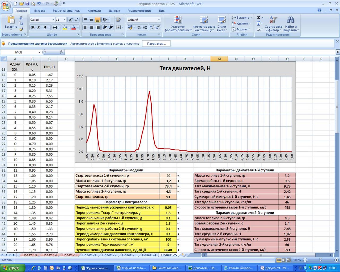Click the Параметры... security warning button
Viewport: 340px width, 272px height.
[156, 44]
